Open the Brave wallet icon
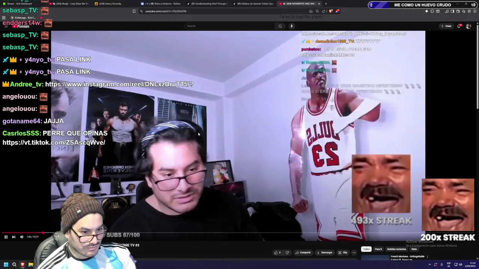Image resolution: width=479 pixels, height=269 pixels. pos(458,11)
